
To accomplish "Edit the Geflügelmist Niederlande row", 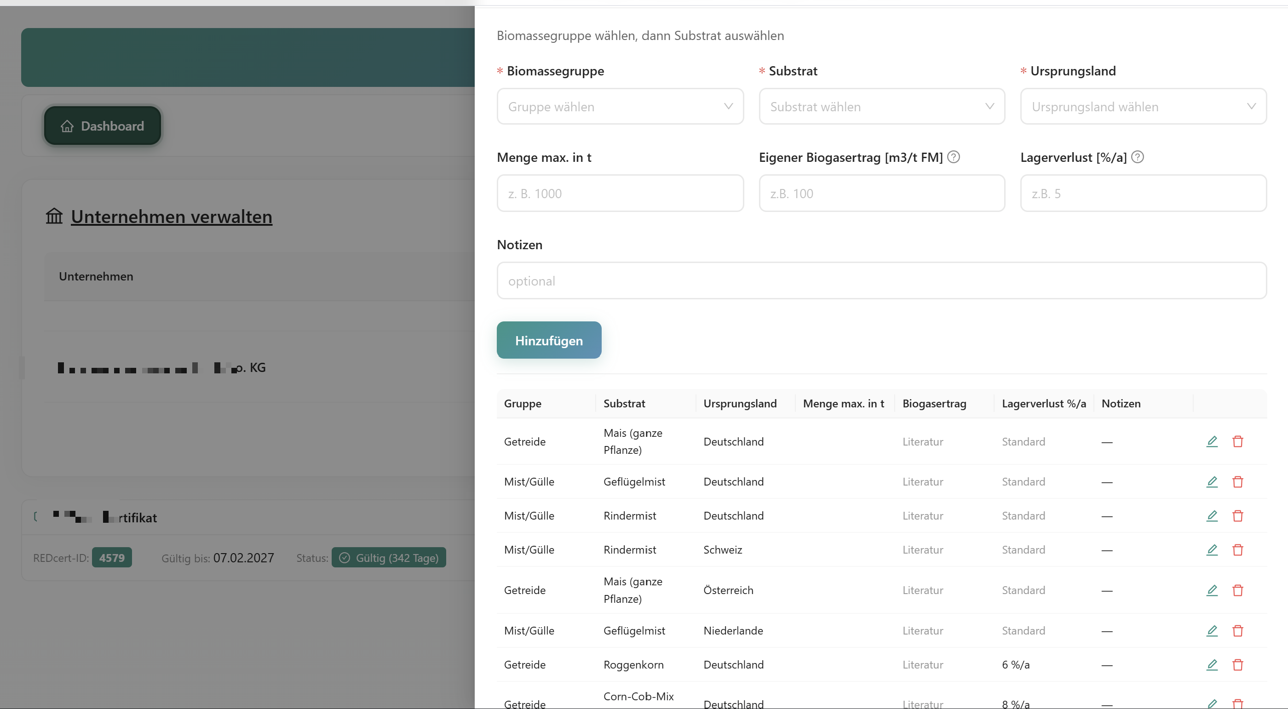I will coord(1212,630).
